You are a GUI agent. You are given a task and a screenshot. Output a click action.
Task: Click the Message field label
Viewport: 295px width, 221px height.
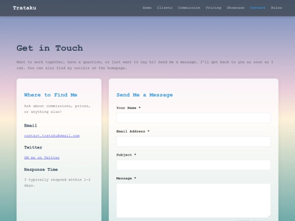point(126,178)
